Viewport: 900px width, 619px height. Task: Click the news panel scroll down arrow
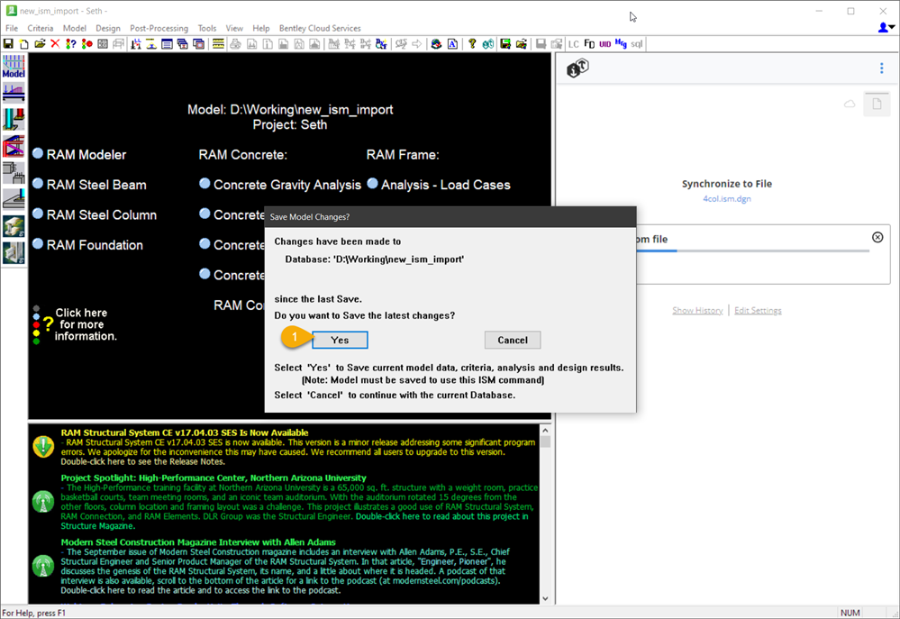[545, 598]
